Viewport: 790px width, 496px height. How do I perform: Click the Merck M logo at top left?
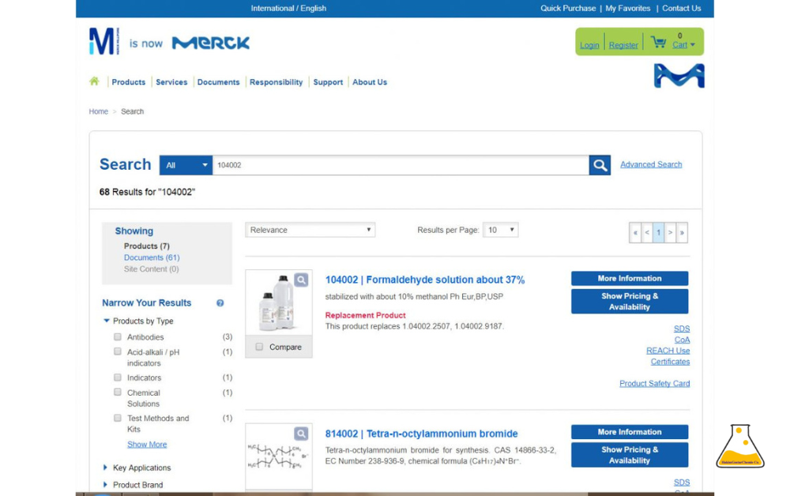(x=104, y=41)
